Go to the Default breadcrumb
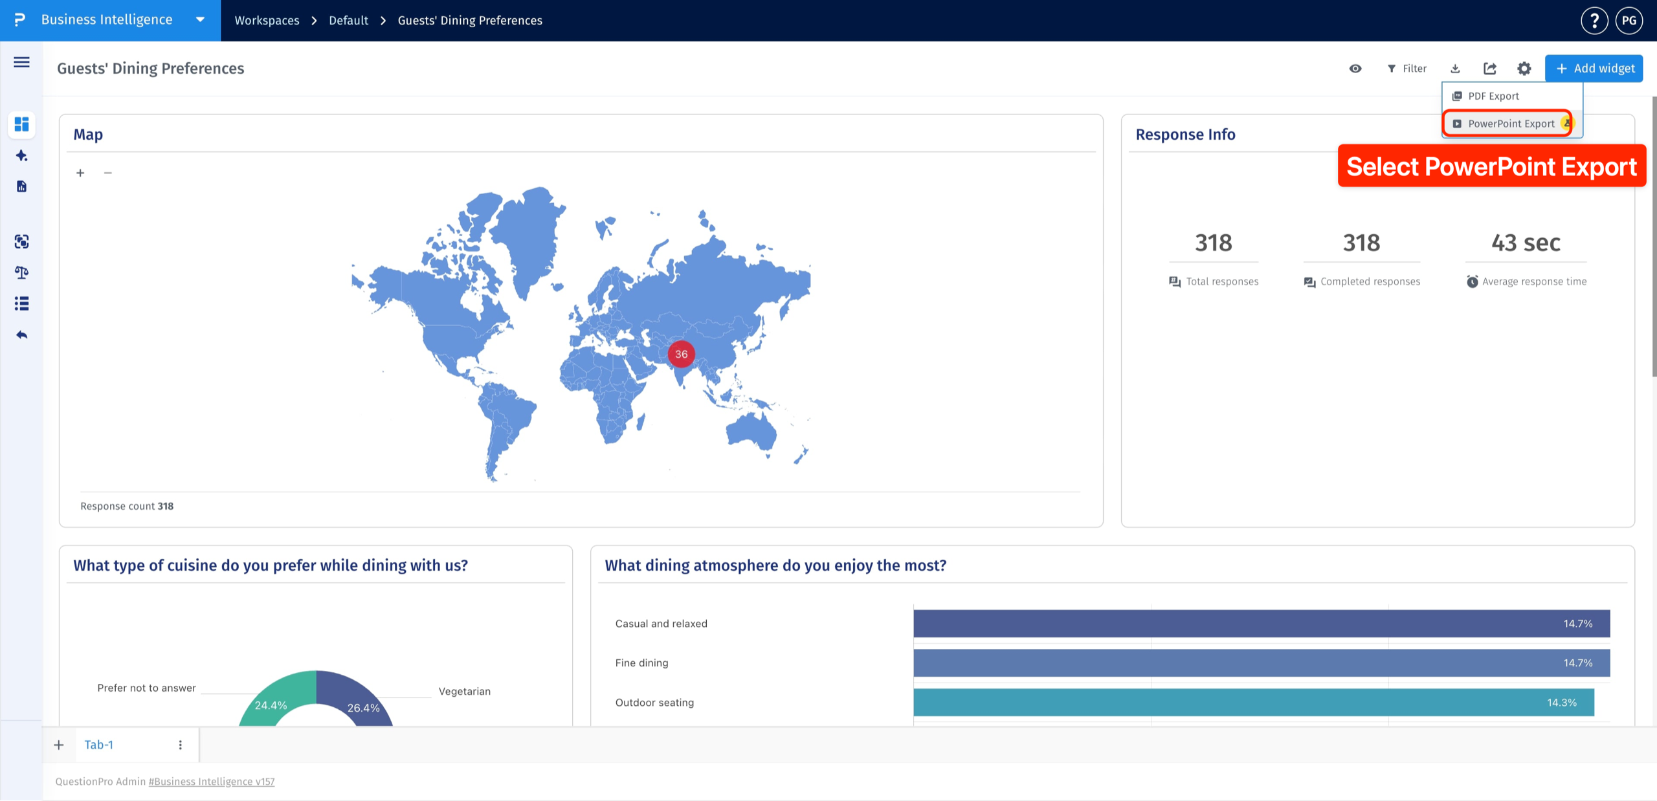This screenshot has height=801, width=1657. [348, 20]
